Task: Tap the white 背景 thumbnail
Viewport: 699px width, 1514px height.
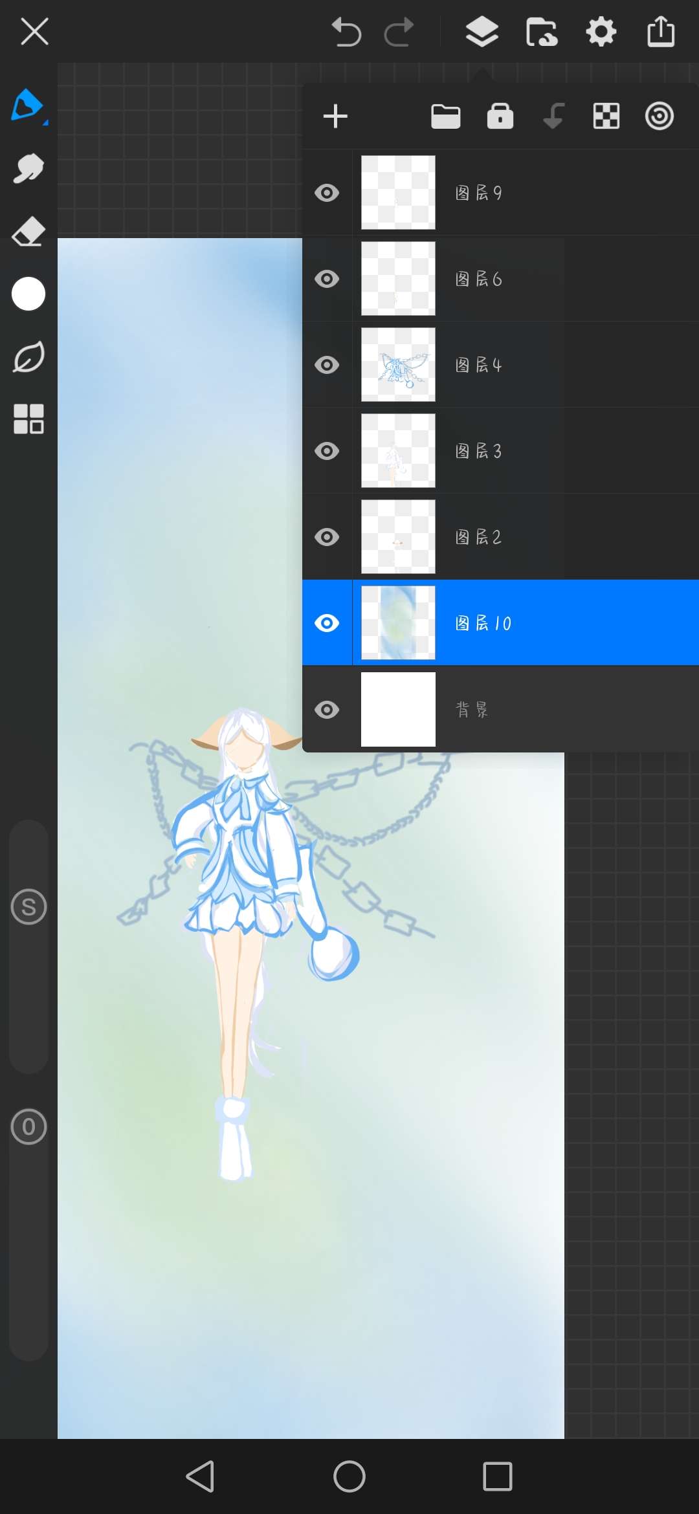Action: click(x=398, y=710)
